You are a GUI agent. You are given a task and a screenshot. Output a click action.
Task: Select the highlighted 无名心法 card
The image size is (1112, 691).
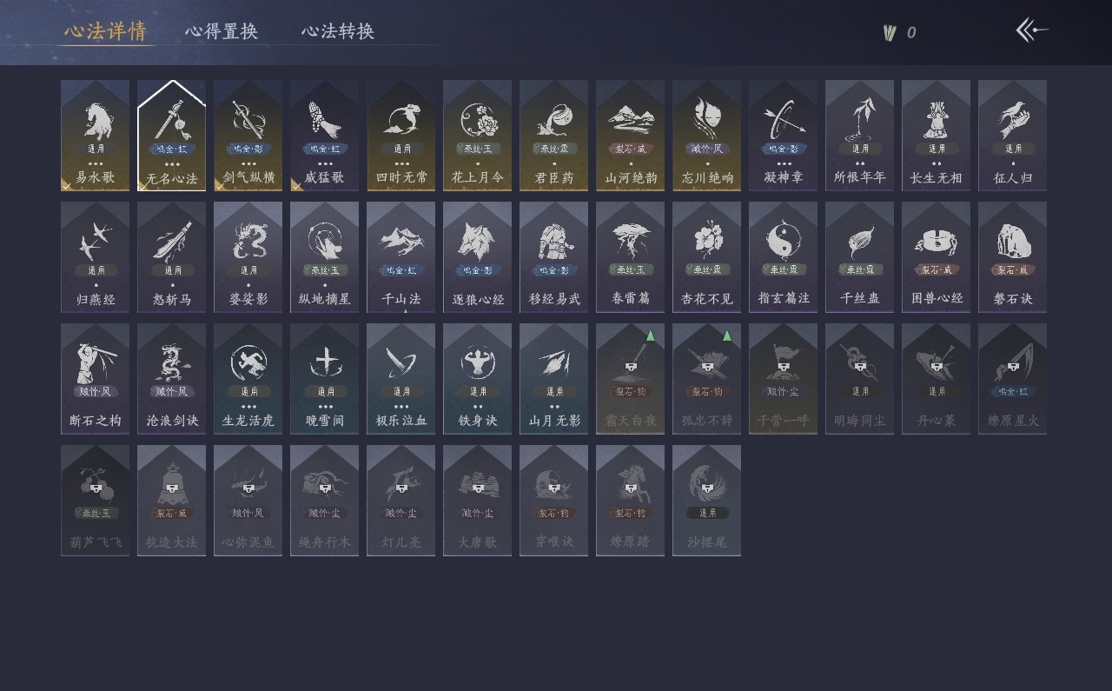172,136
